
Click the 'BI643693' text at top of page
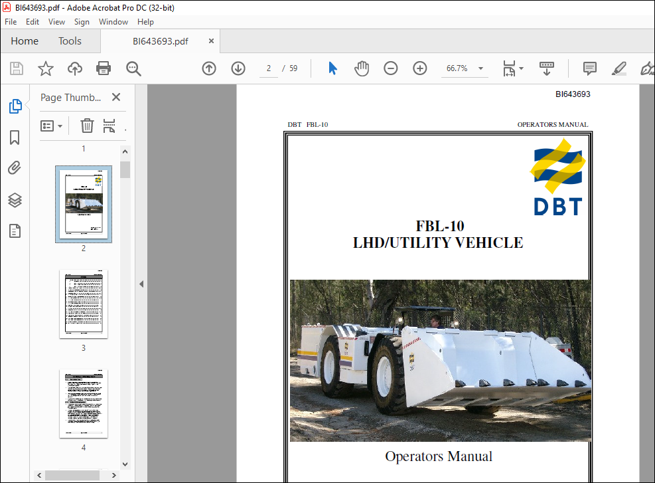[573, 94]
